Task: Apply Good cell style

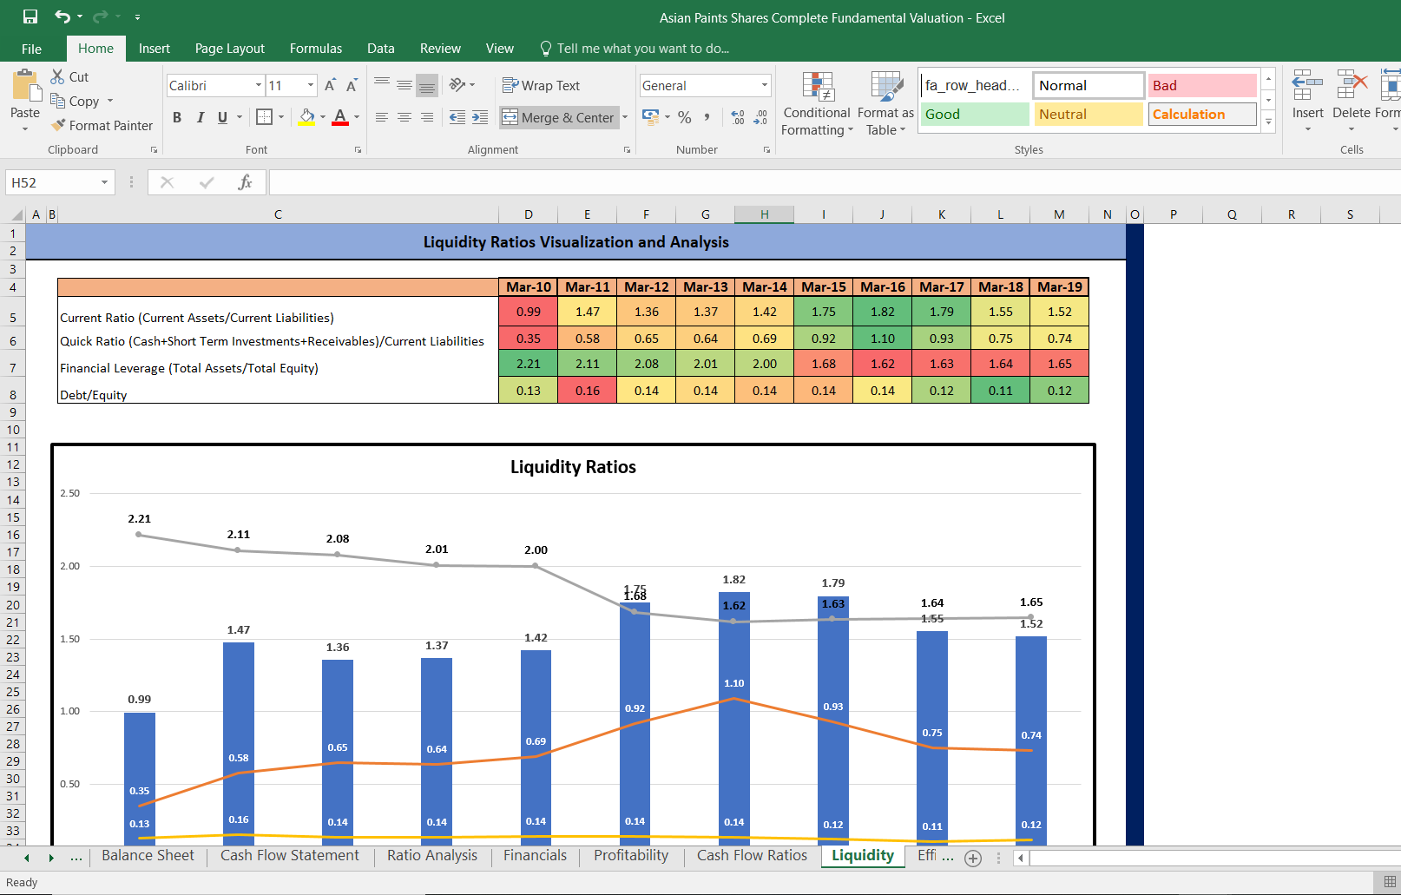Action: [x=975, y=115]
